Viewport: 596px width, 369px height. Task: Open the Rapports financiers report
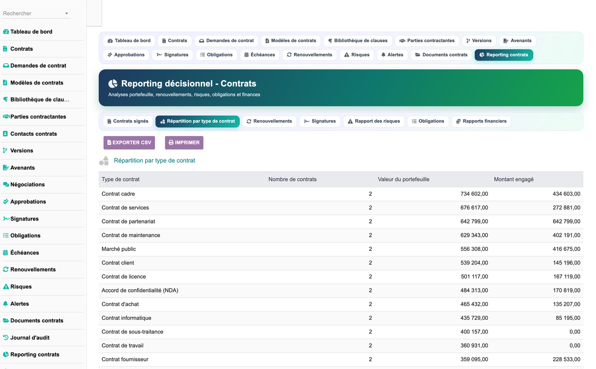[x=481, y=121]
